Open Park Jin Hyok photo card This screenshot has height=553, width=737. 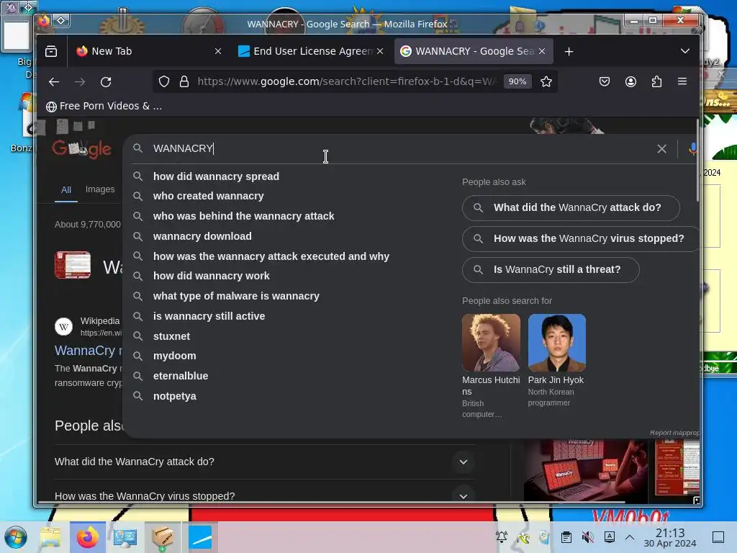pos(556,343)
